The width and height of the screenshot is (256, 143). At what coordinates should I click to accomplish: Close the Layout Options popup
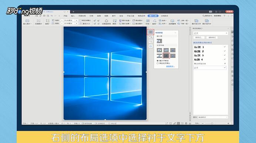tap(176, 33)
